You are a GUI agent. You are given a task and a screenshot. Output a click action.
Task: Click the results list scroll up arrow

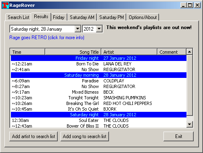click(x=189, y=52)
